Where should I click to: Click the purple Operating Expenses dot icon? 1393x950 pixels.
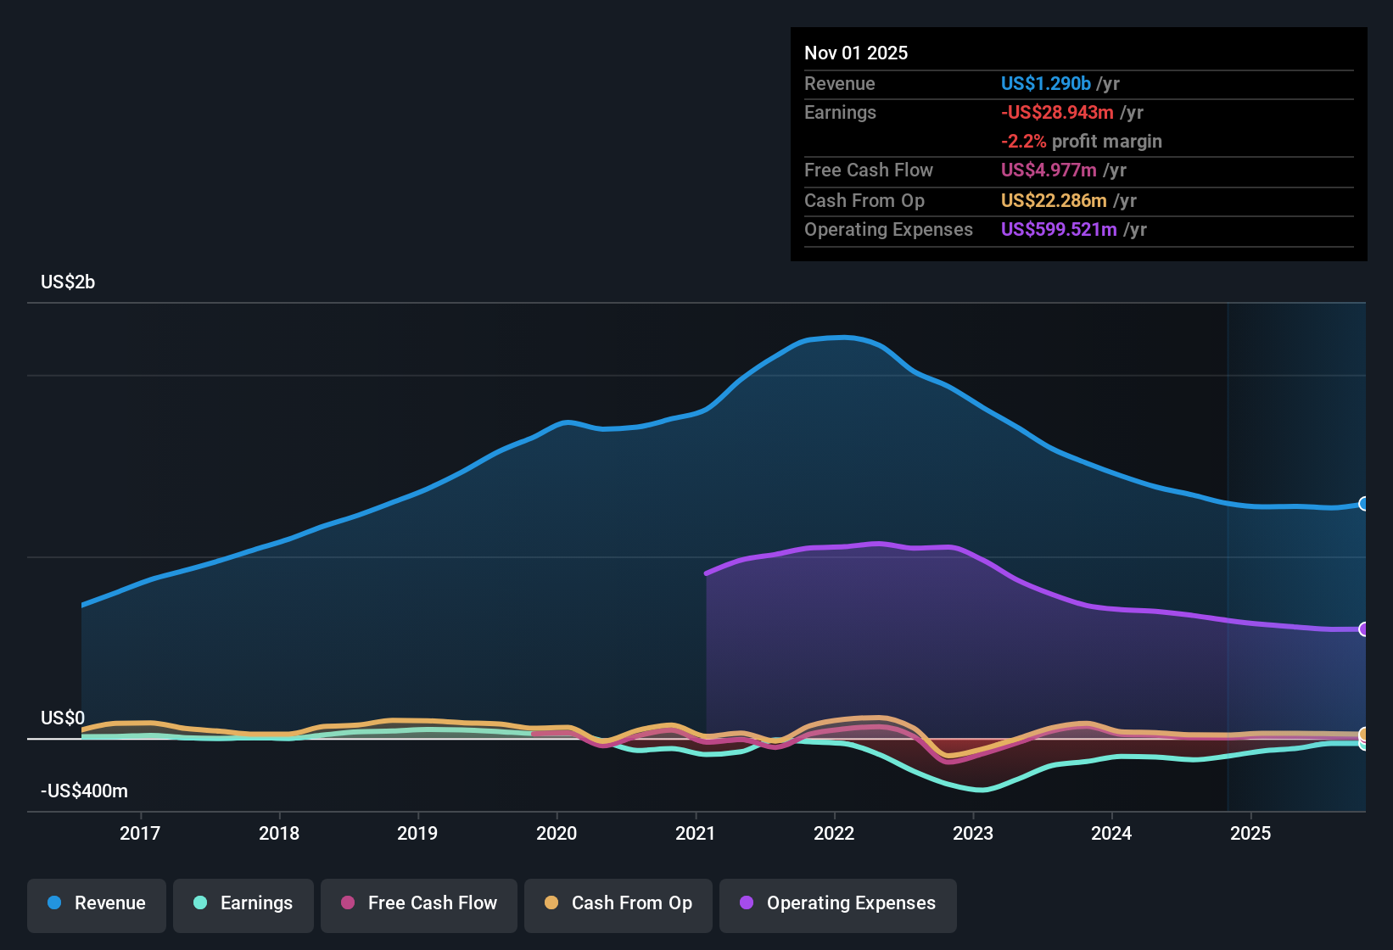click(x=745, y=903)
